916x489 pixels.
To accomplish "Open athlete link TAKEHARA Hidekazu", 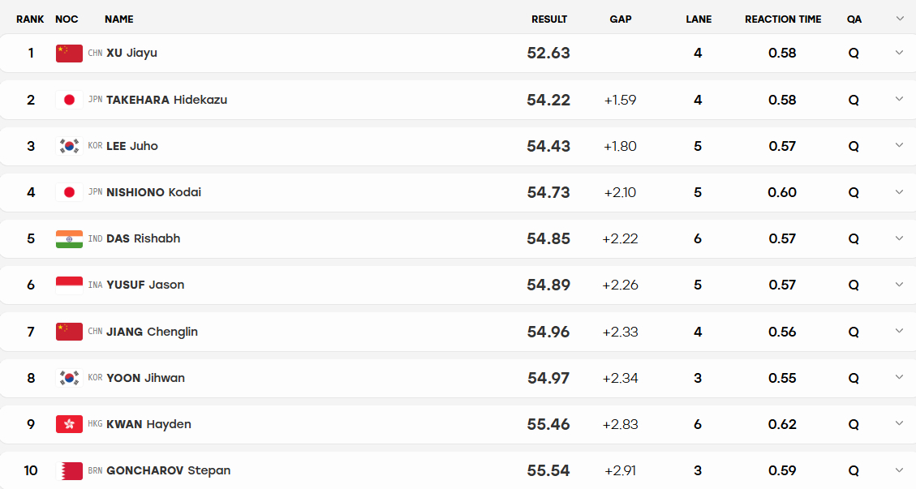I will tap(166, 100).
